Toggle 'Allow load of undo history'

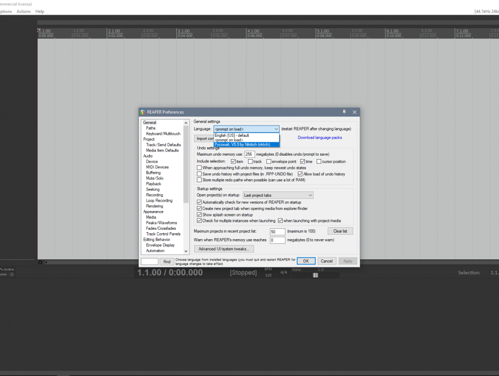tap(300, 174)
